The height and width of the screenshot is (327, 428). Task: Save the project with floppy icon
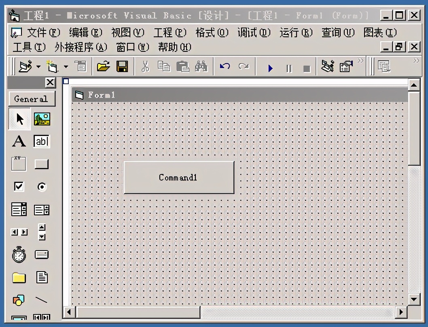122,66
